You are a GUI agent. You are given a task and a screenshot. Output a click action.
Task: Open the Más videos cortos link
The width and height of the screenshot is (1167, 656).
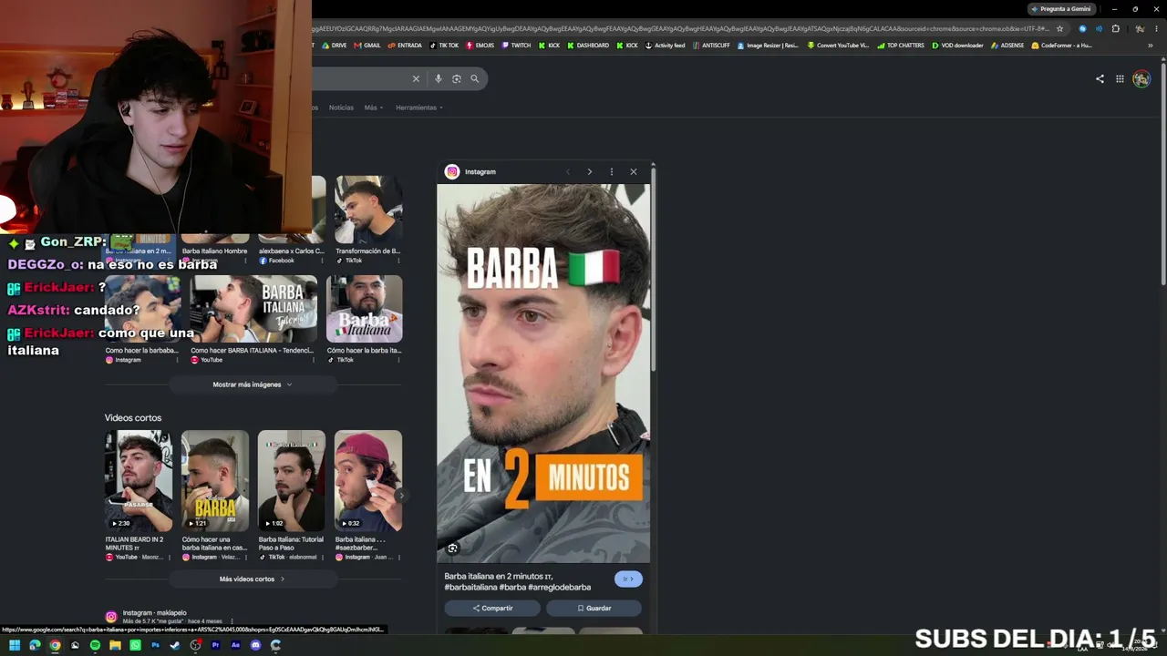click(253, 579)
